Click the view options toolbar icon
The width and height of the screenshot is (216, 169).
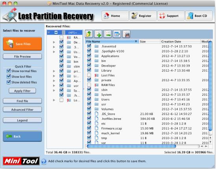(117, 34)
